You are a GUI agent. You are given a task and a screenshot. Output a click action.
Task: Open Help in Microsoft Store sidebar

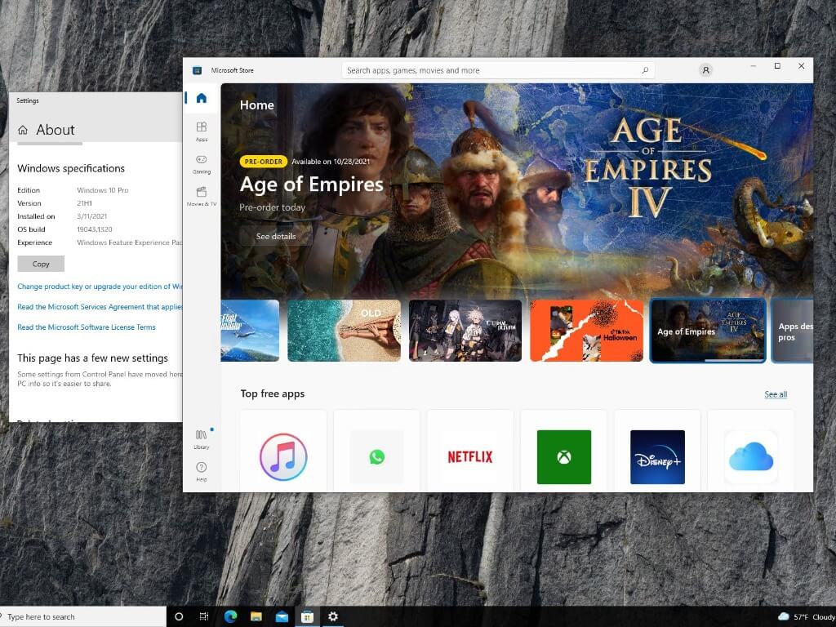pos(202,471)
